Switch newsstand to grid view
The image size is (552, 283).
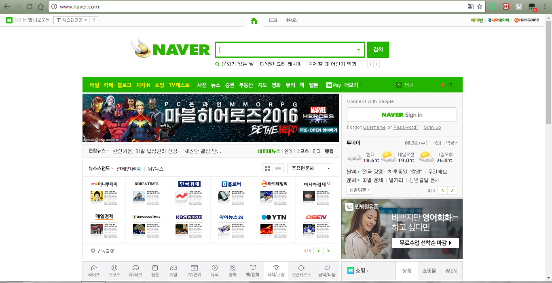click(x=267, y=168)
